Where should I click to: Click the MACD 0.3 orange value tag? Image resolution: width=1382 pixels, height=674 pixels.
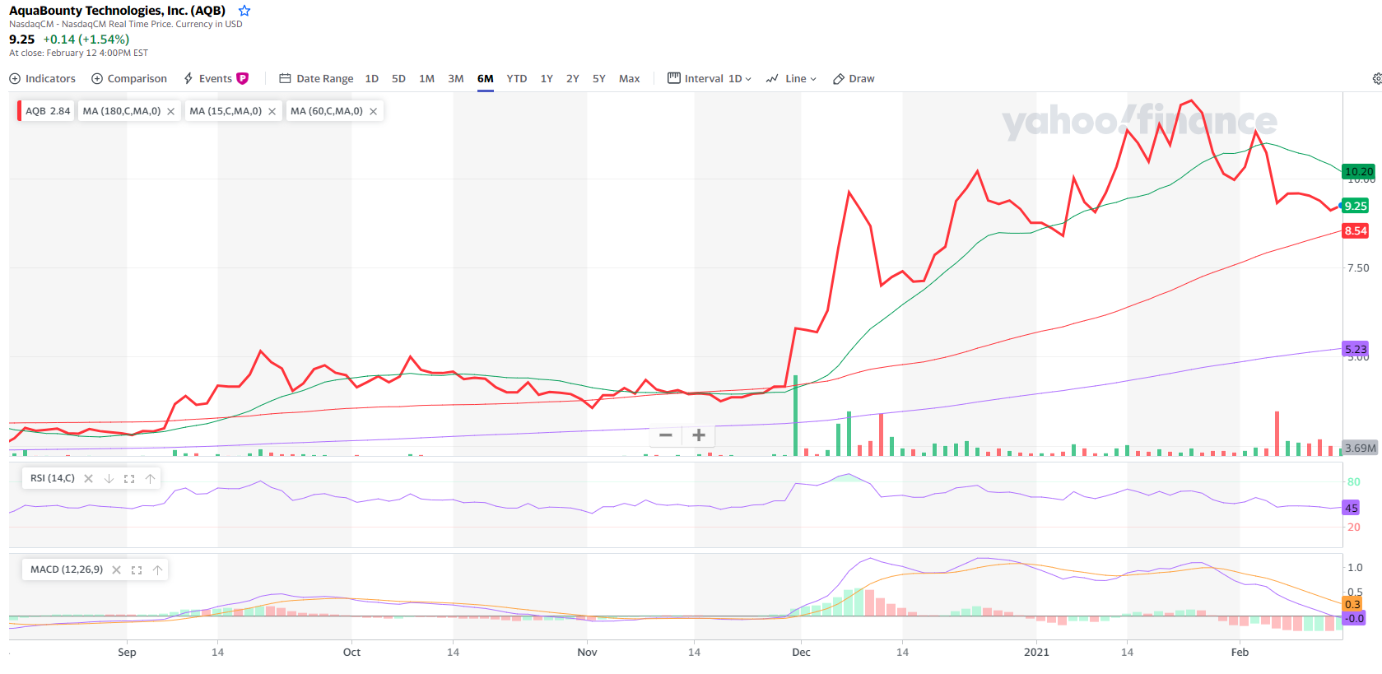point(1352,604)
